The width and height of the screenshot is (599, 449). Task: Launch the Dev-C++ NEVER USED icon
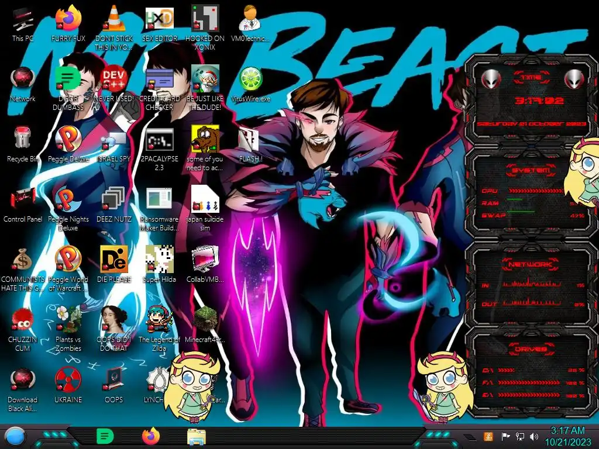point(114,78)
